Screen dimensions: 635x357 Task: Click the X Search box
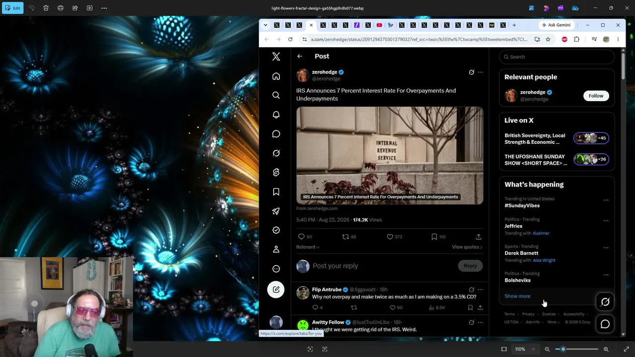tap(557, 57)
